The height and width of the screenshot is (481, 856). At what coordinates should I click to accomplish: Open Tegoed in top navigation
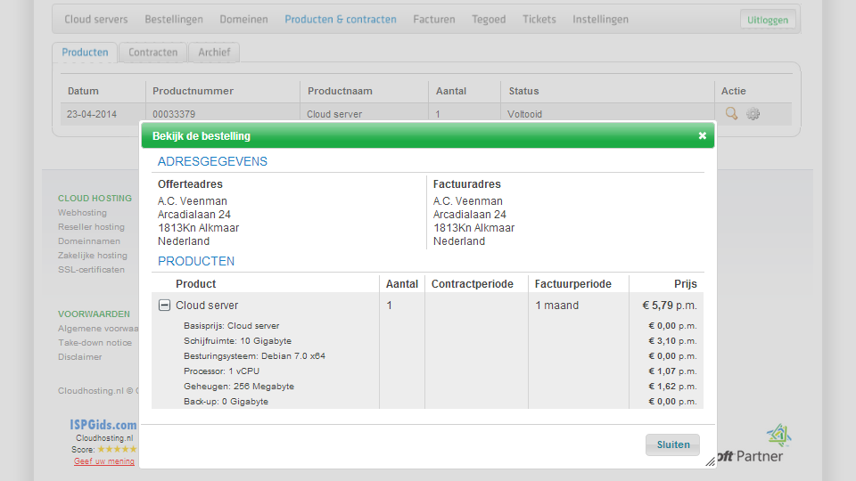(489, 20)
